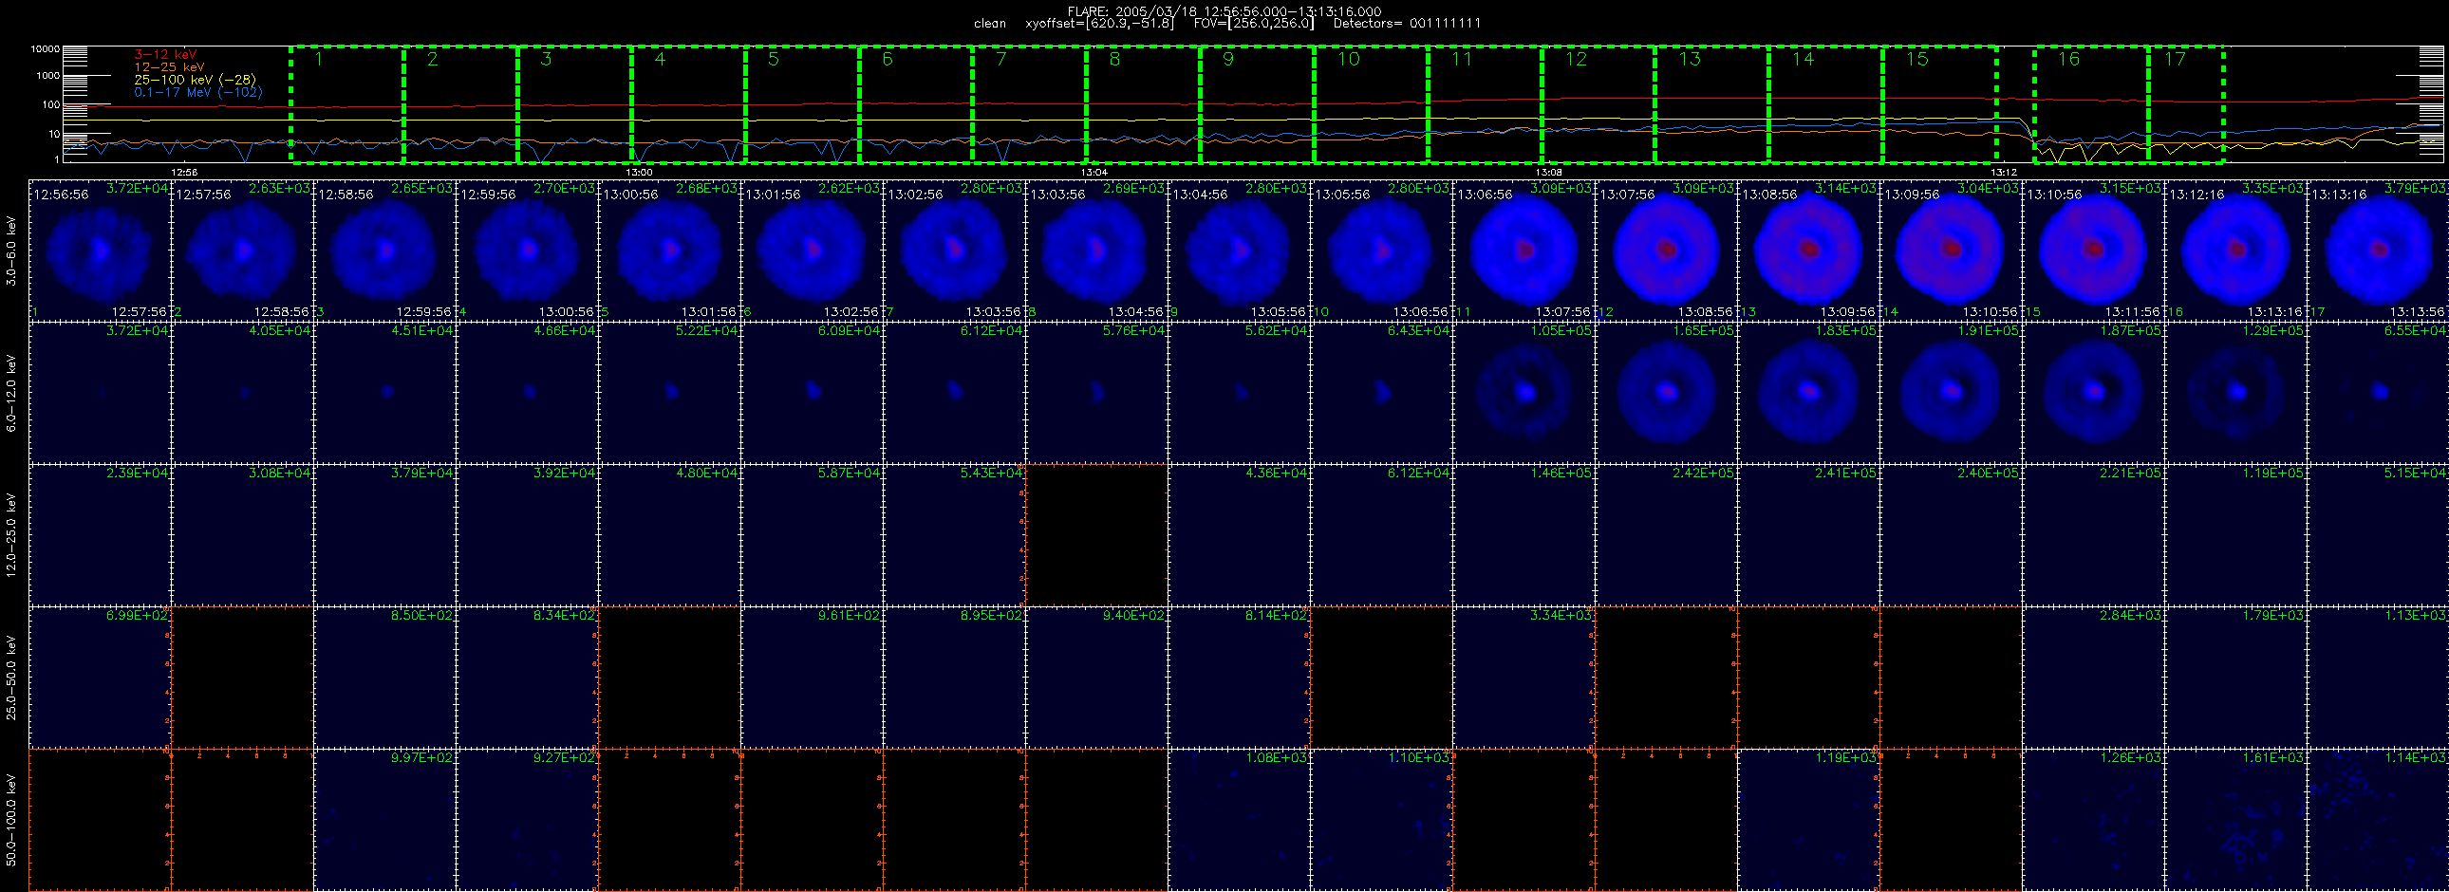2449x892 pixels.
Task: Select the 'Detectors= 001111111' header text
Action: coord(1407,23)
